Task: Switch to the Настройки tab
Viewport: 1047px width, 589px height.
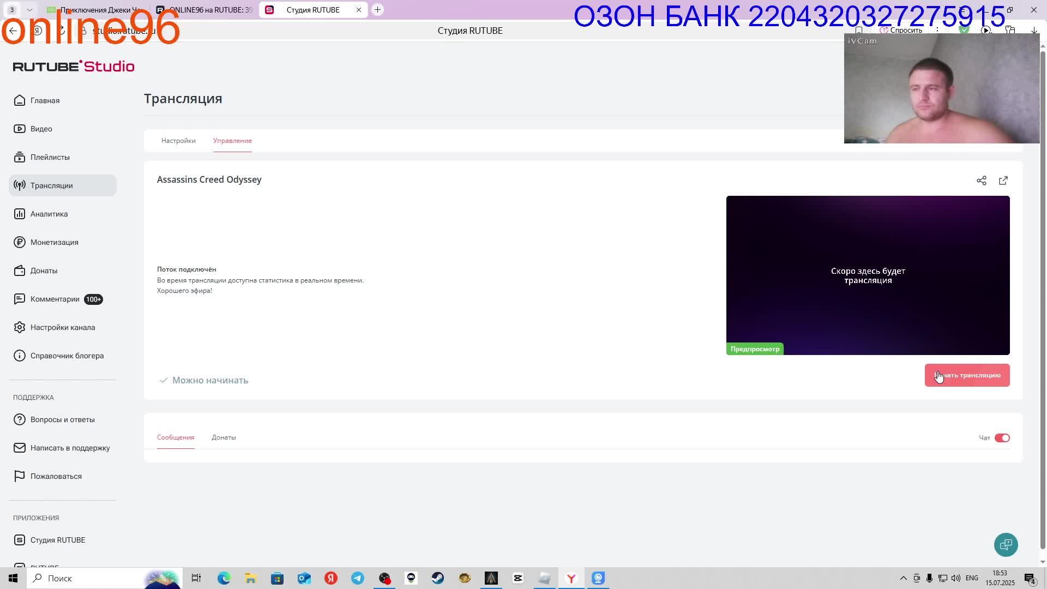Action: (x=178, y=141)
